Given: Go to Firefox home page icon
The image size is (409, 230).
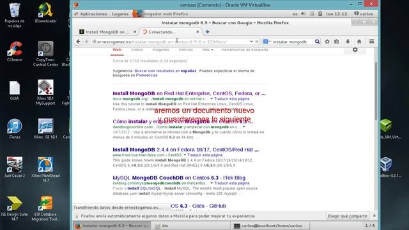Looking at the screenshot, I should (x=359, y=42).
